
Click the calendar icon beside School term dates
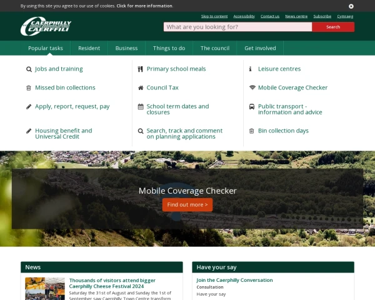tap(141, 106)
